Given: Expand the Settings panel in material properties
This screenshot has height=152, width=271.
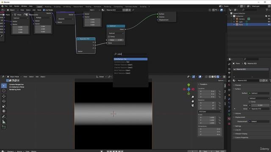Looking at the screenshot, I should [238, 126].
